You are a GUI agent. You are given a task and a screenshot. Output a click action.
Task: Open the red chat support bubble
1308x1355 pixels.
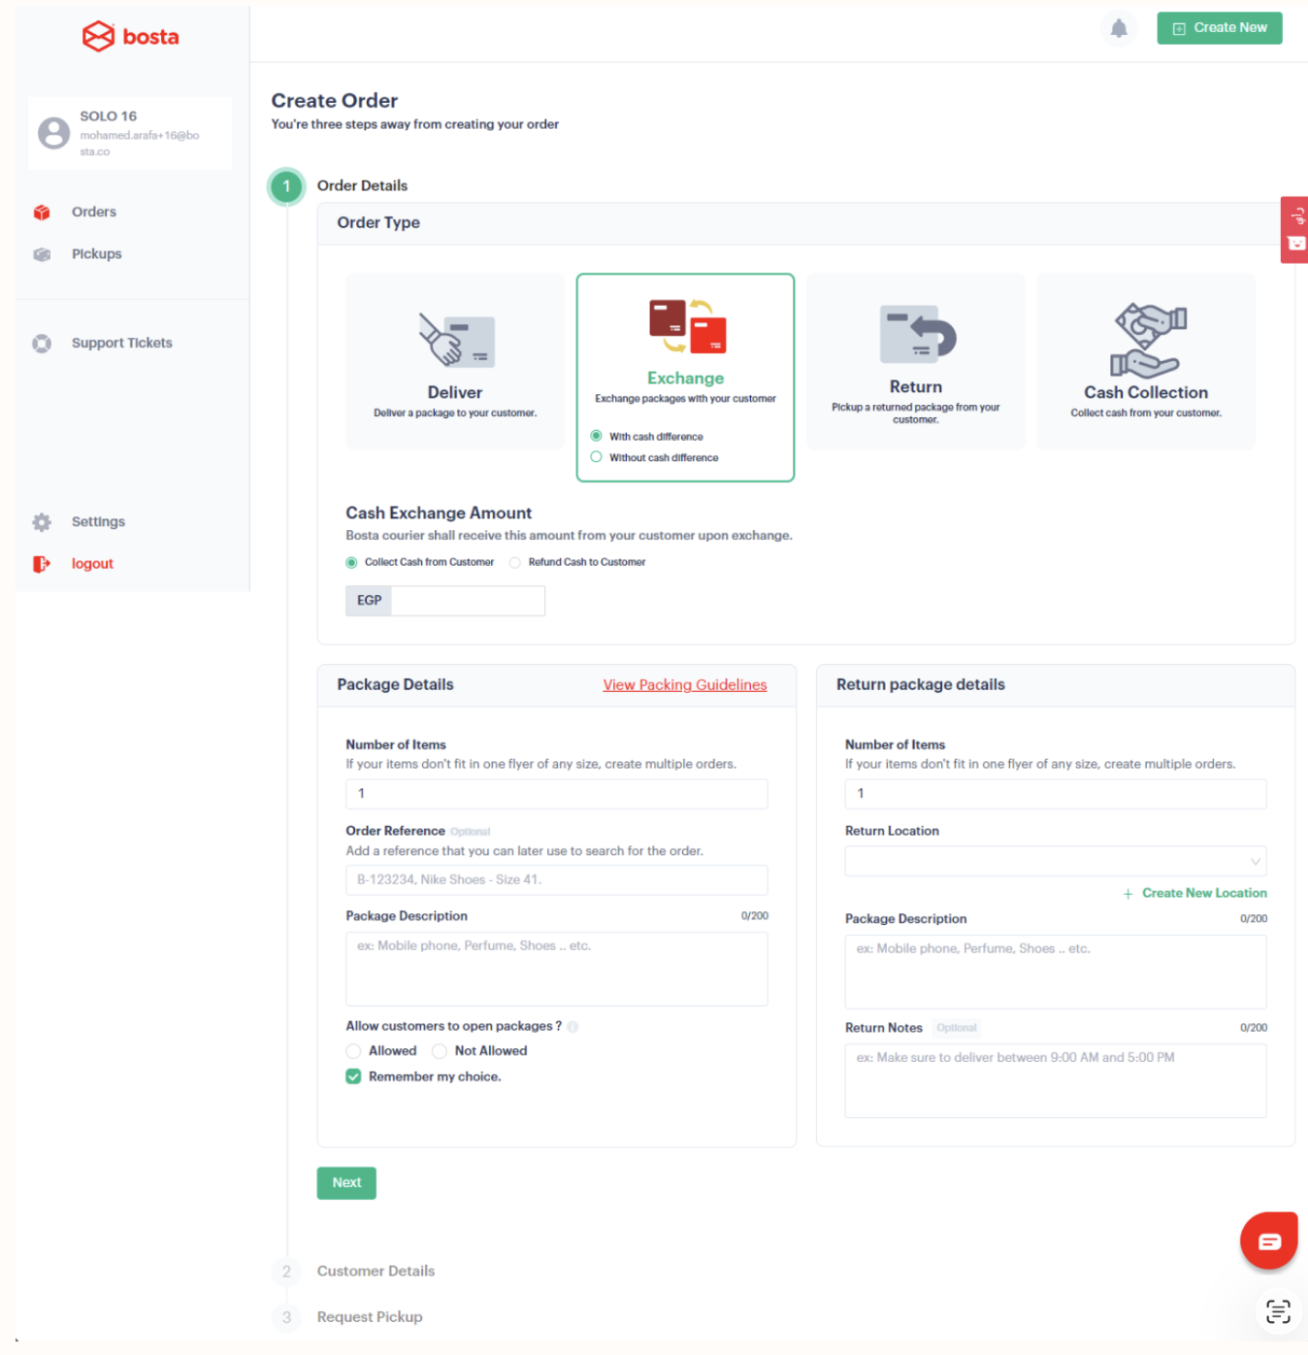tap(1268, 1240)
